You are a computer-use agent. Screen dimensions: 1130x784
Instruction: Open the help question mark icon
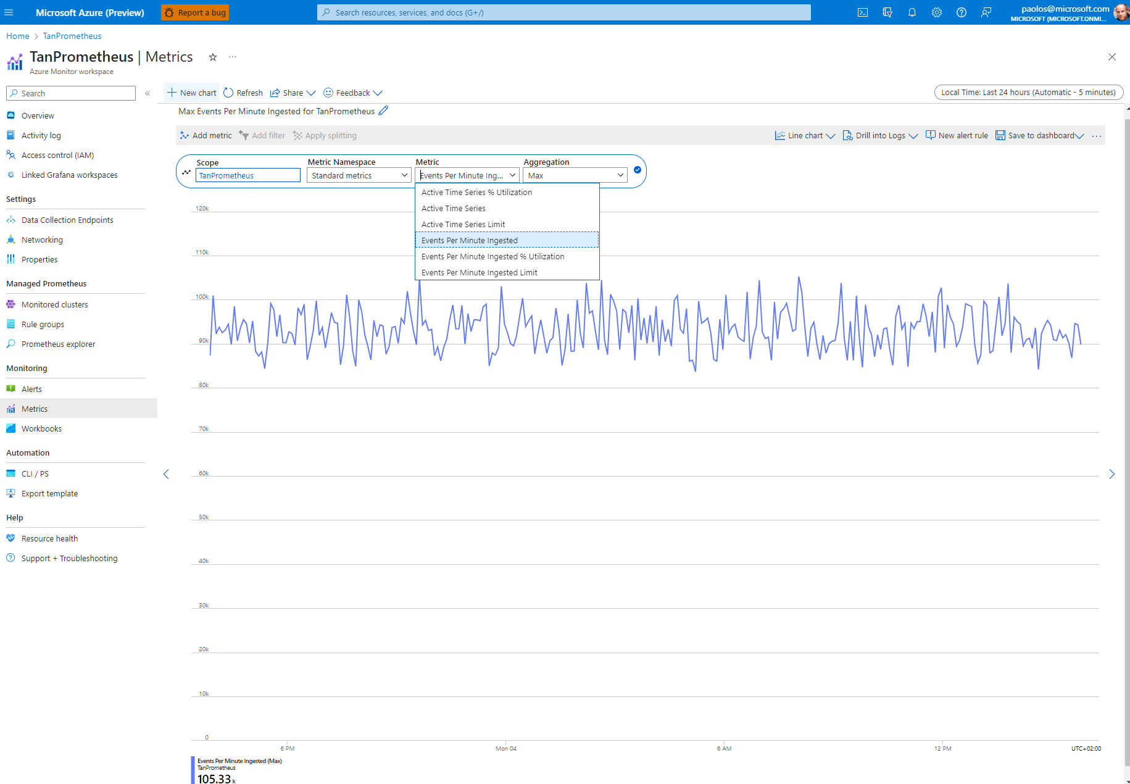tap(962, 12)
